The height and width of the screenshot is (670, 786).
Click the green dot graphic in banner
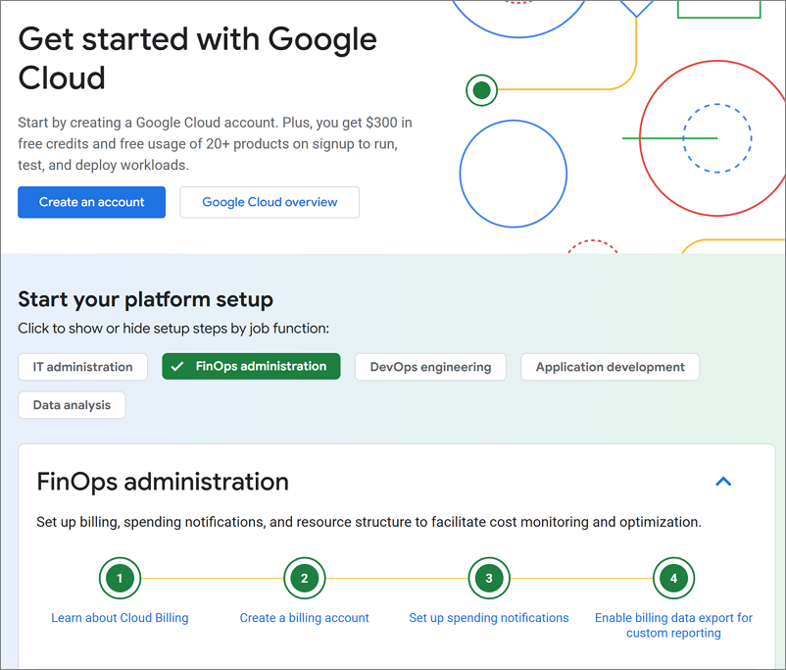tap(481, 90)
